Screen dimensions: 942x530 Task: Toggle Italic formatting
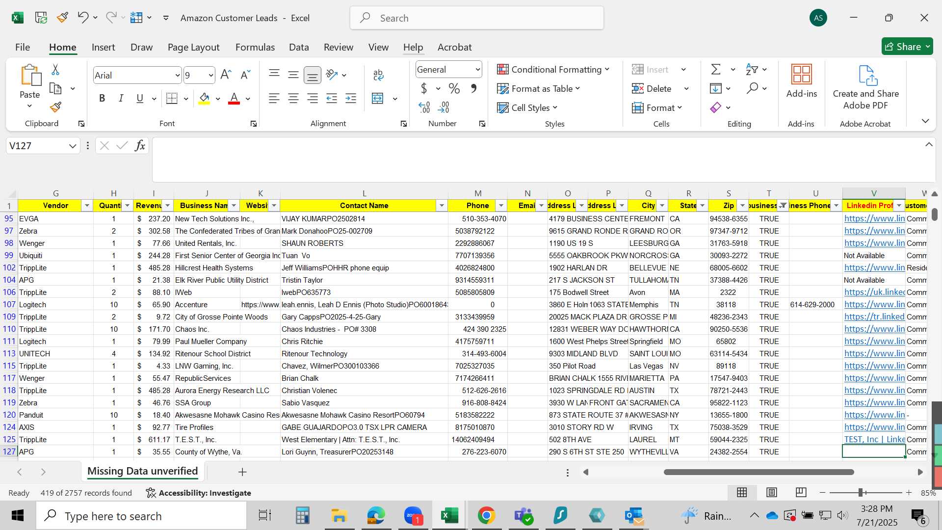(121, 99)
